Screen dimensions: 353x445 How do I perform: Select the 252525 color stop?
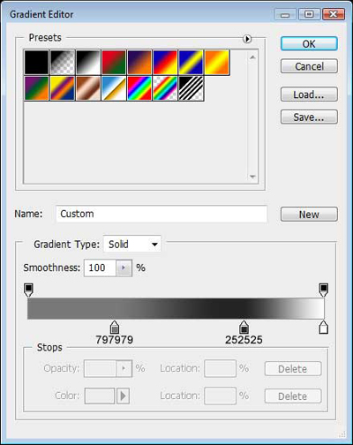(244, 327)
